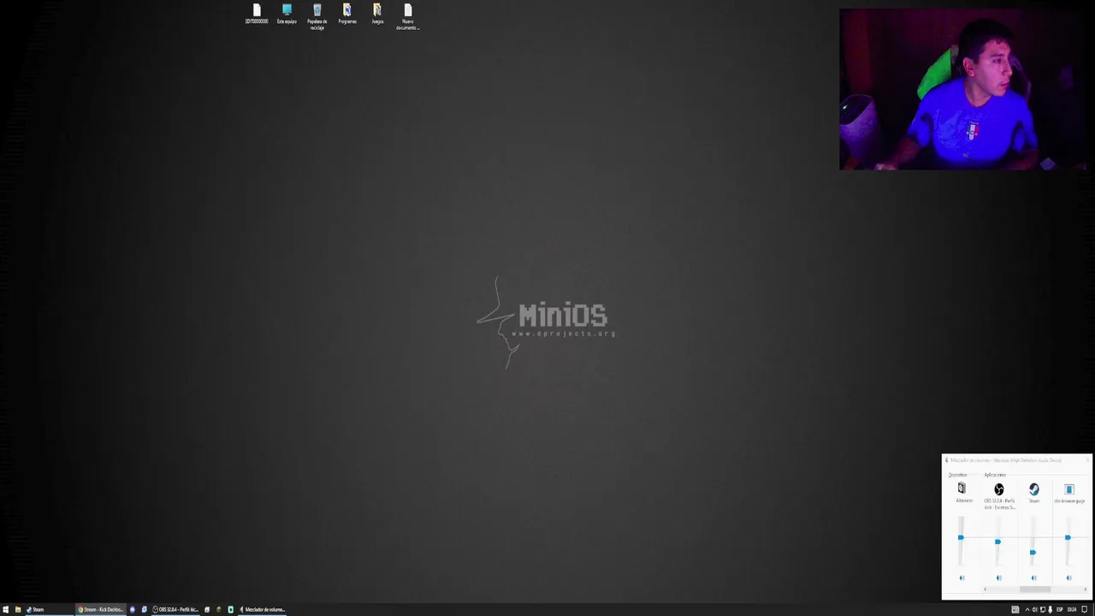Click the mixer scrollbar left arrow

pyautogui.click(x=985, y=589)
